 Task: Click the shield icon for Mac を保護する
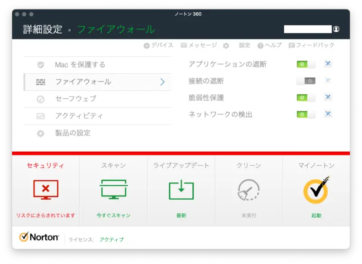tap(41, 65)
